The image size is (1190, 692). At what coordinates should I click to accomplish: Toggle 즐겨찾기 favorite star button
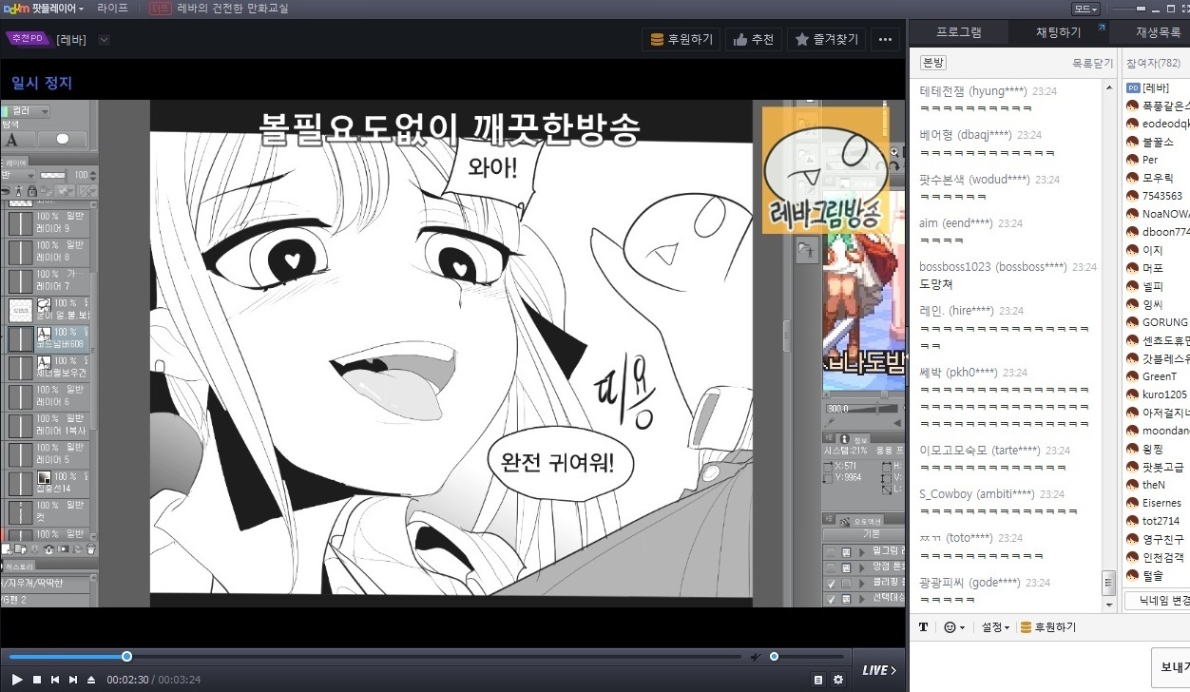(x=826, y=40)
